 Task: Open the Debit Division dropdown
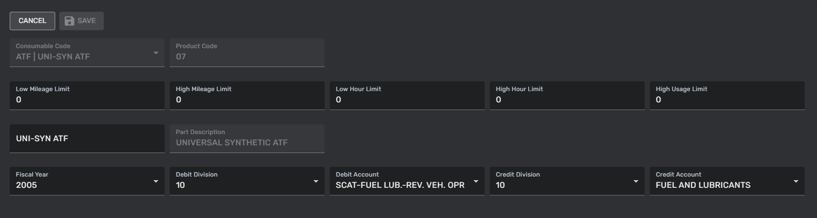click(316, 181)
